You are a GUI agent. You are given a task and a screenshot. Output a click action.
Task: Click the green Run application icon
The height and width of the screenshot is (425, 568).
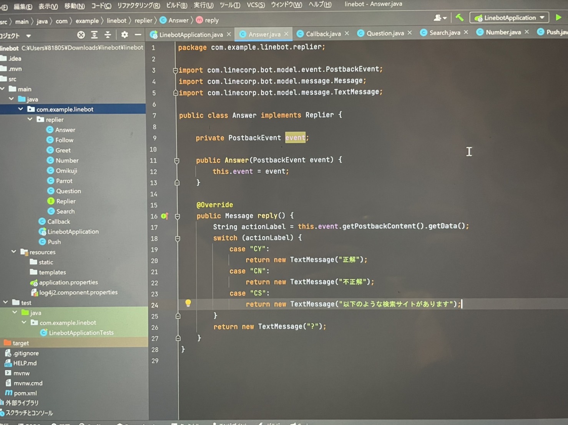pos(558,17)
